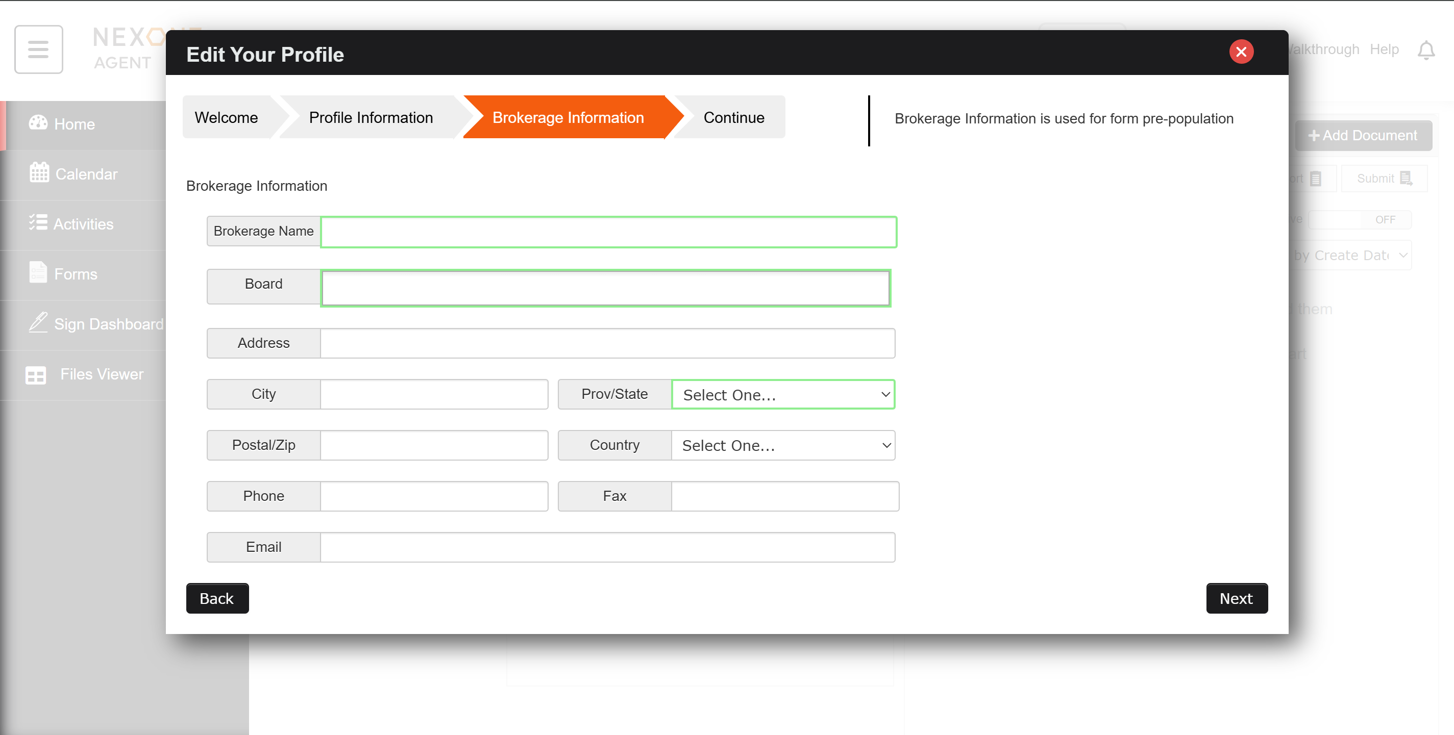Select the Activities checklist icon
Screen dimensions: 1454x735
click(x=38, y=223)
